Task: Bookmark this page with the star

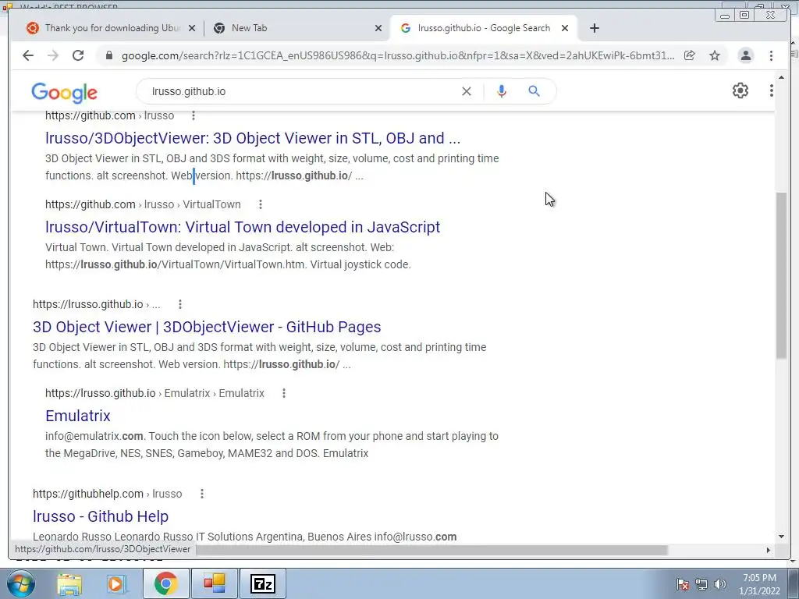Action: click(715, 55)
